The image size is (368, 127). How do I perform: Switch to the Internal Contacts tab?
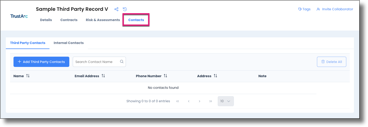(x=69, y=43)
